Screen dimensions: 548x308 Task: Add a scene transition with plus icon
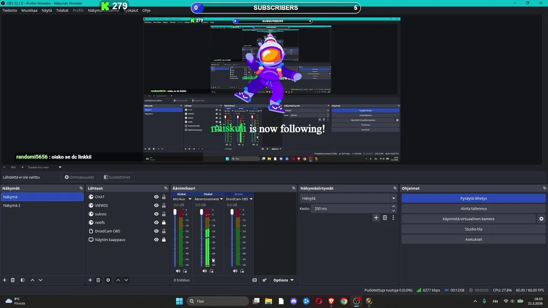click(x=376, y=218)
